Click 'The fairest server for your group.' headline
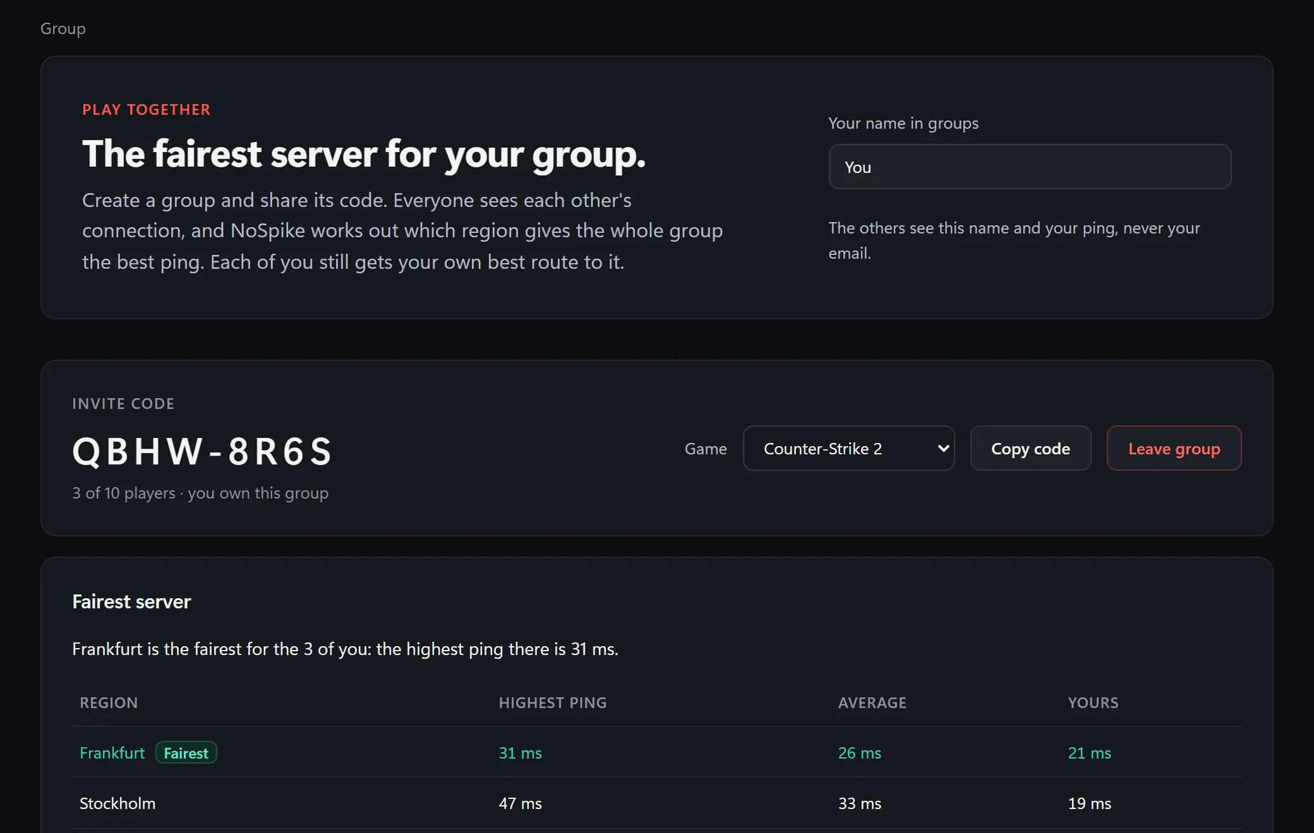The width and height of the screenshot is (1314, 833). 364,154
